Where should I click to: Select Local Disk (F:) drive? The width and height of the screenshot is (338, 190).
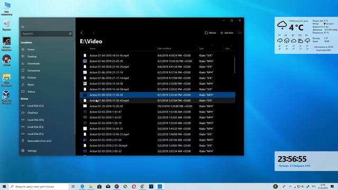click(x=35, y=134)
